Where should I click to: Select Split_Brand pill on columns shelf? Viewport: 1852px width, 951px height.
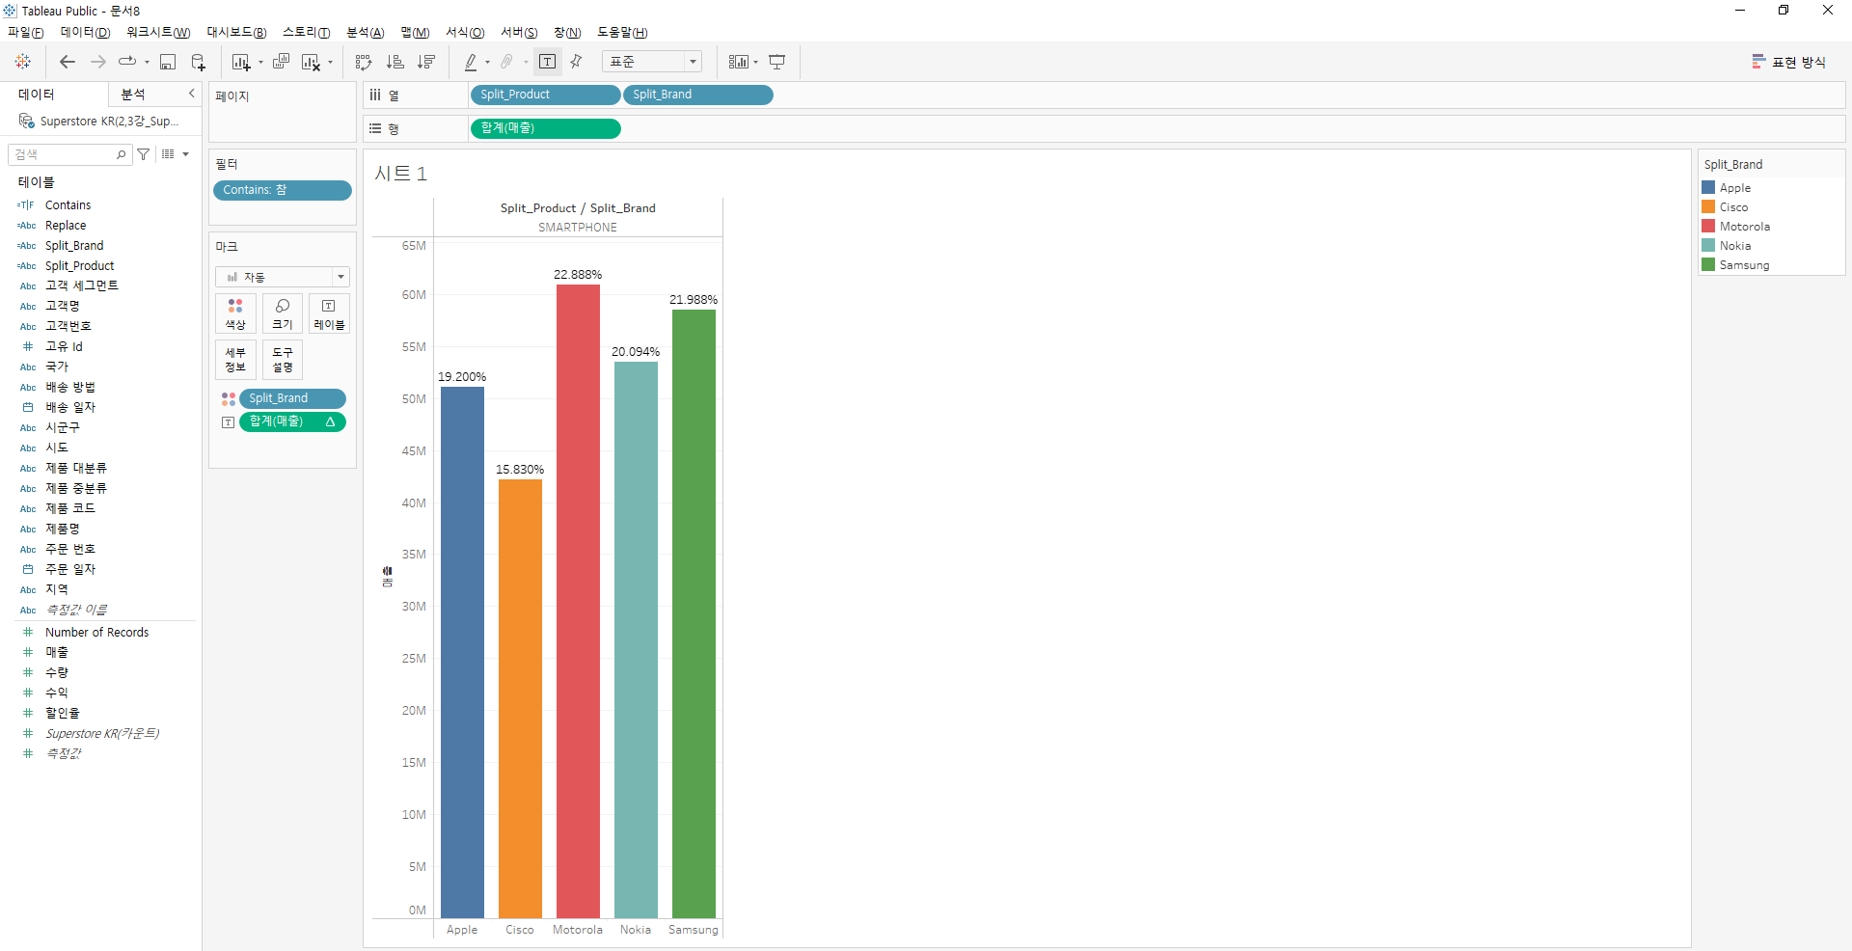[698, 95]
